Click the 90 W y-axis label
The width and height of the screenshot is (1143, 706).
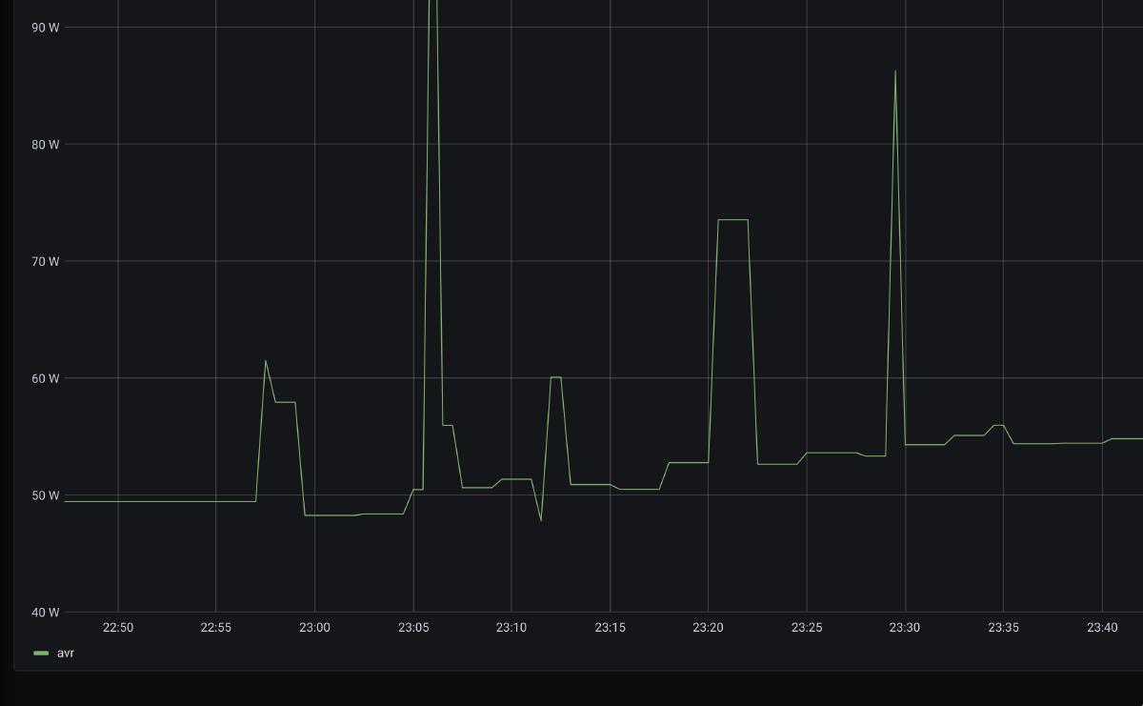45,28
